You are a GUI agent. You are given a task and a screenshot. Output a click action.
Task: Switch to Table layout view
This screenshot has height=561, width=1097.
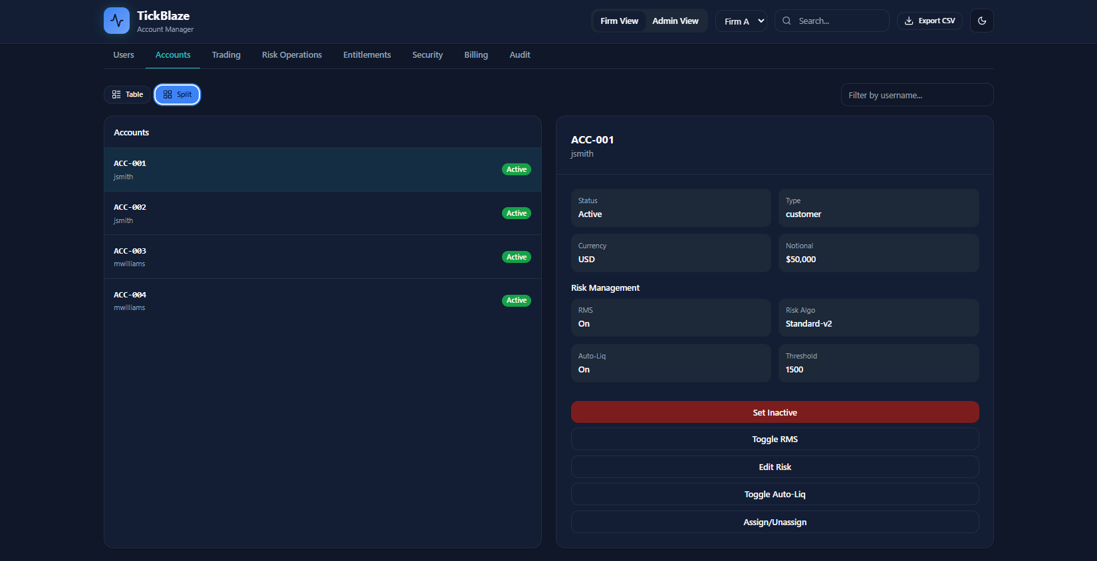(x=127, y=94)
